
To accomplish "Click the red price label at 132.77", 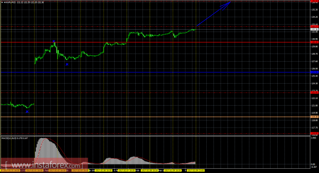I will [315, 27].
